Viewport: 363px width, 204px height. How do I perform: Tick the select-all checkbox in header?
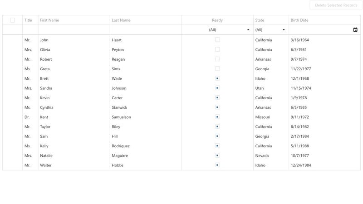click(13, 20)
